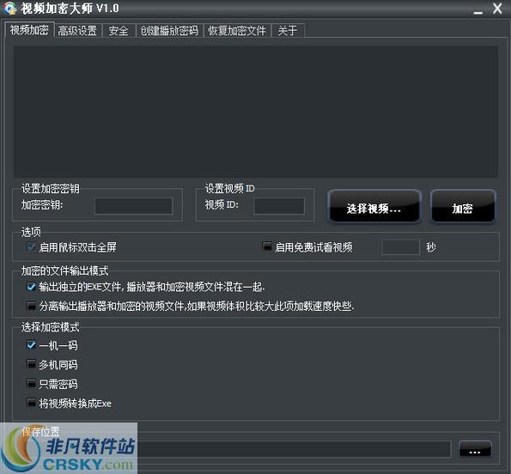This screenshot has width=511, height=474.
Task: Click the 加密 button
Action: (463, 207)
